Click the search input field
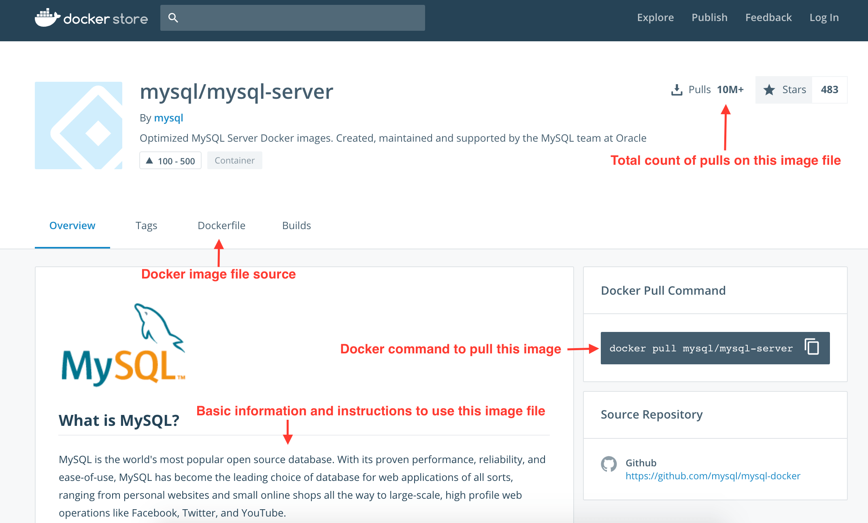Screen dimensions: 868x523 click(x=292, y=18)
